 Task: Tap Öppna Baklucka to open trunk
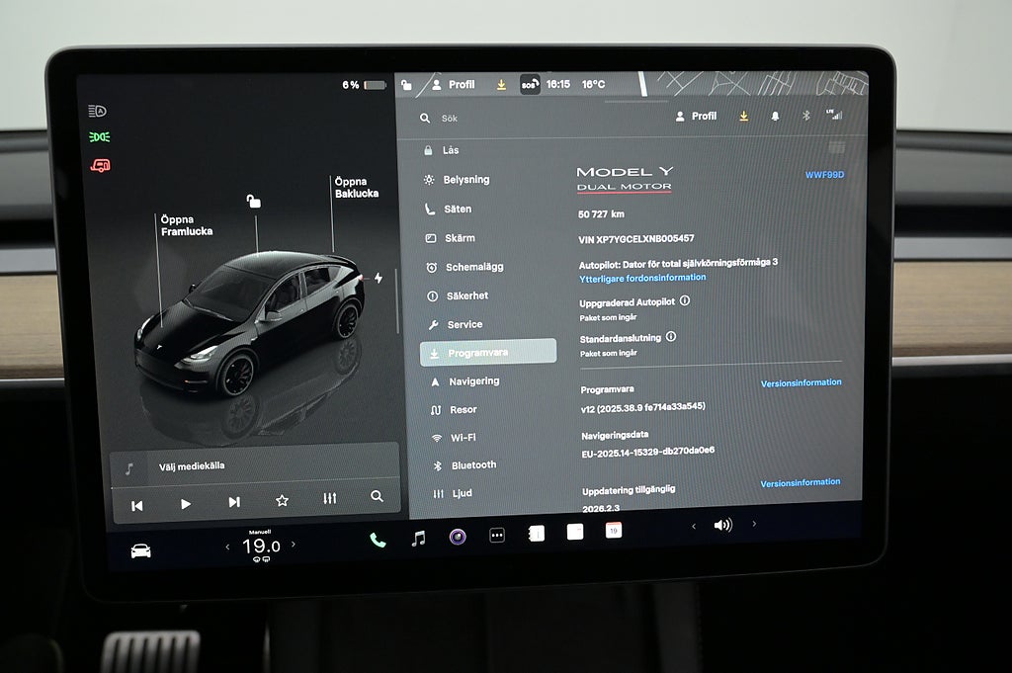tap(356, 188)
